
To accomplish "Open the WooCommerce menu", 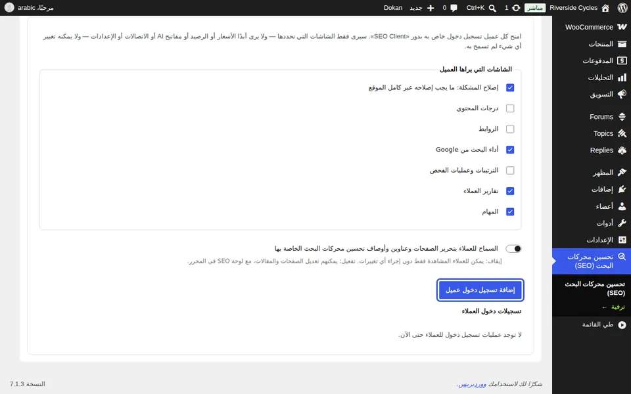I will 591,27.
